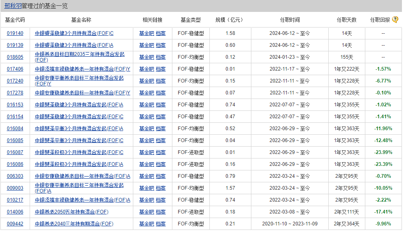The height and width of the screenshot is (232, 404).
Task: Open 中银慧泽积极3个月持有混合发起(FOF)C fund page
Action: [79, 152]
